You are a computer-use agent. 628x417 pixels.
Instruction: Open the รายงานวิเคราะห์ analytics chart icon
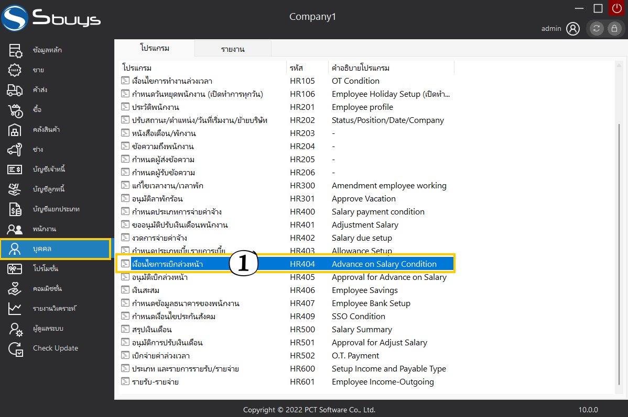click(15, 309)
